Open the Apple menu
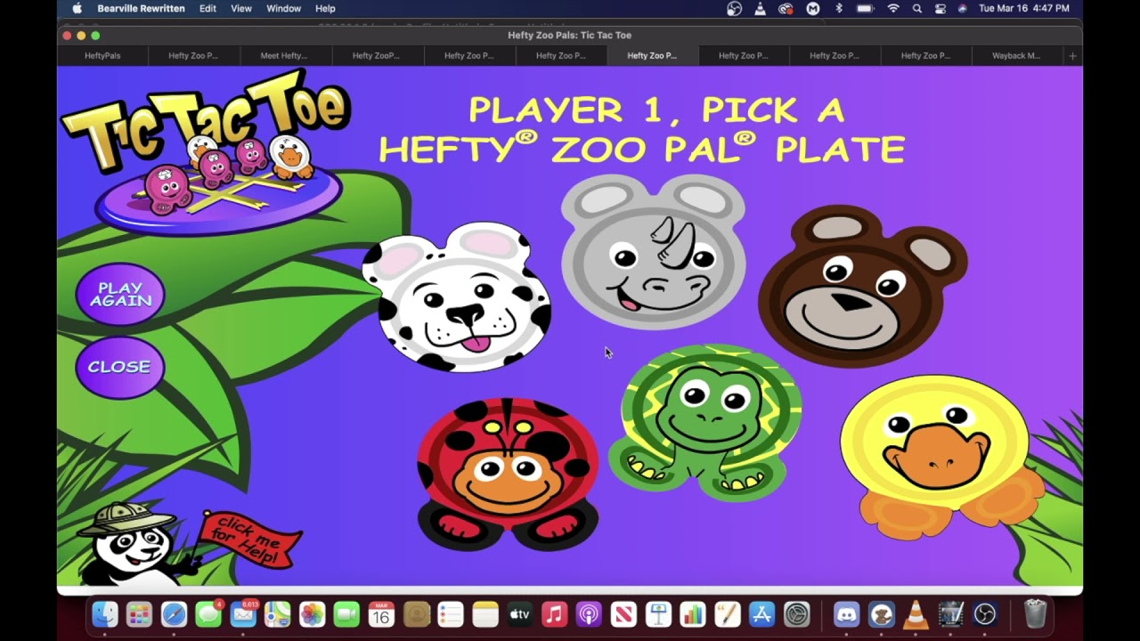 click(x=77, y=8)
